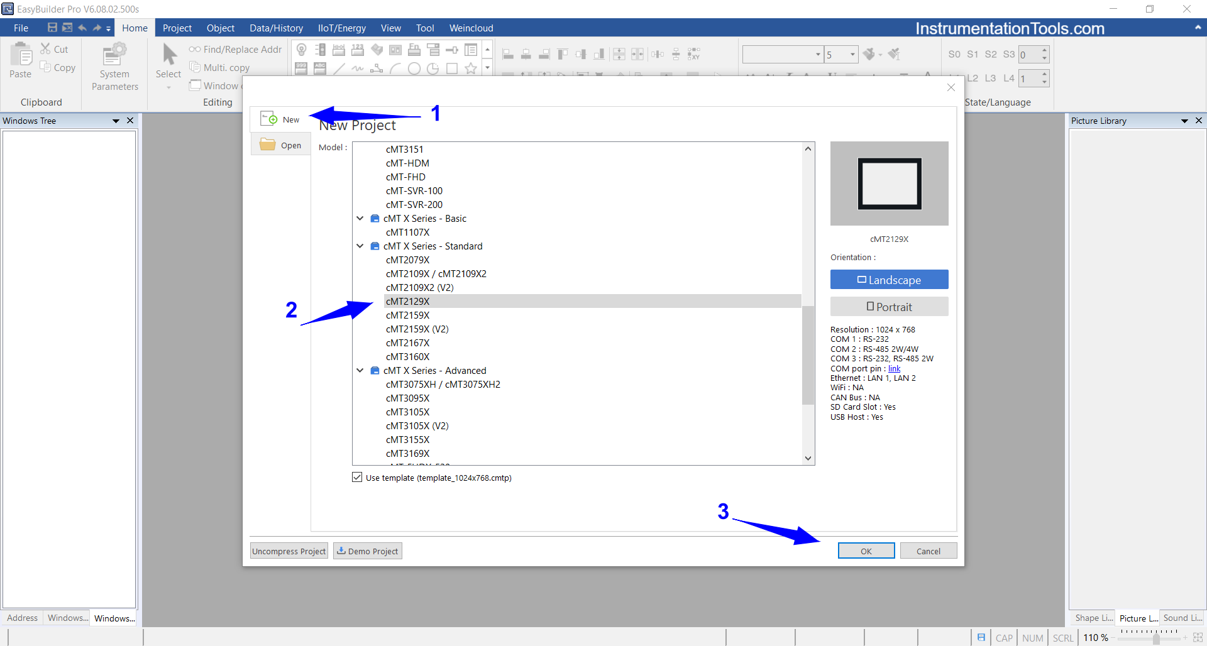Click the save indicator icon in status bar
Screen dimensions: 1207x646
coord(981,637)
